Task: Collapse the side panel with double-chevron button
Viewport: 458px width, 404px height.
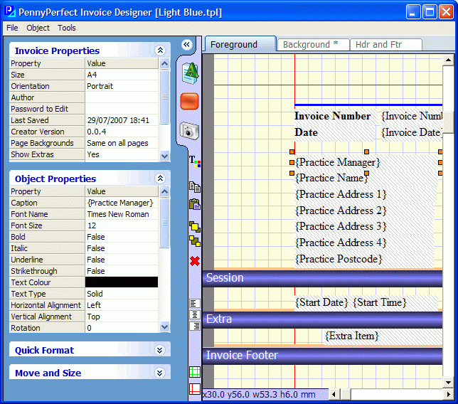Action: [x=186, y=45]
